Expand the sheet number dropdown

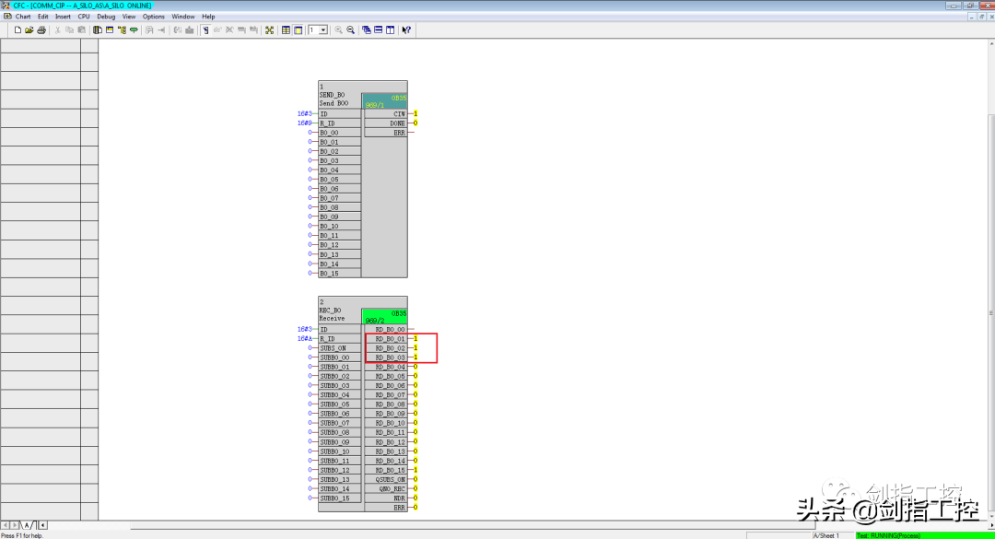(x=323, y=30)
